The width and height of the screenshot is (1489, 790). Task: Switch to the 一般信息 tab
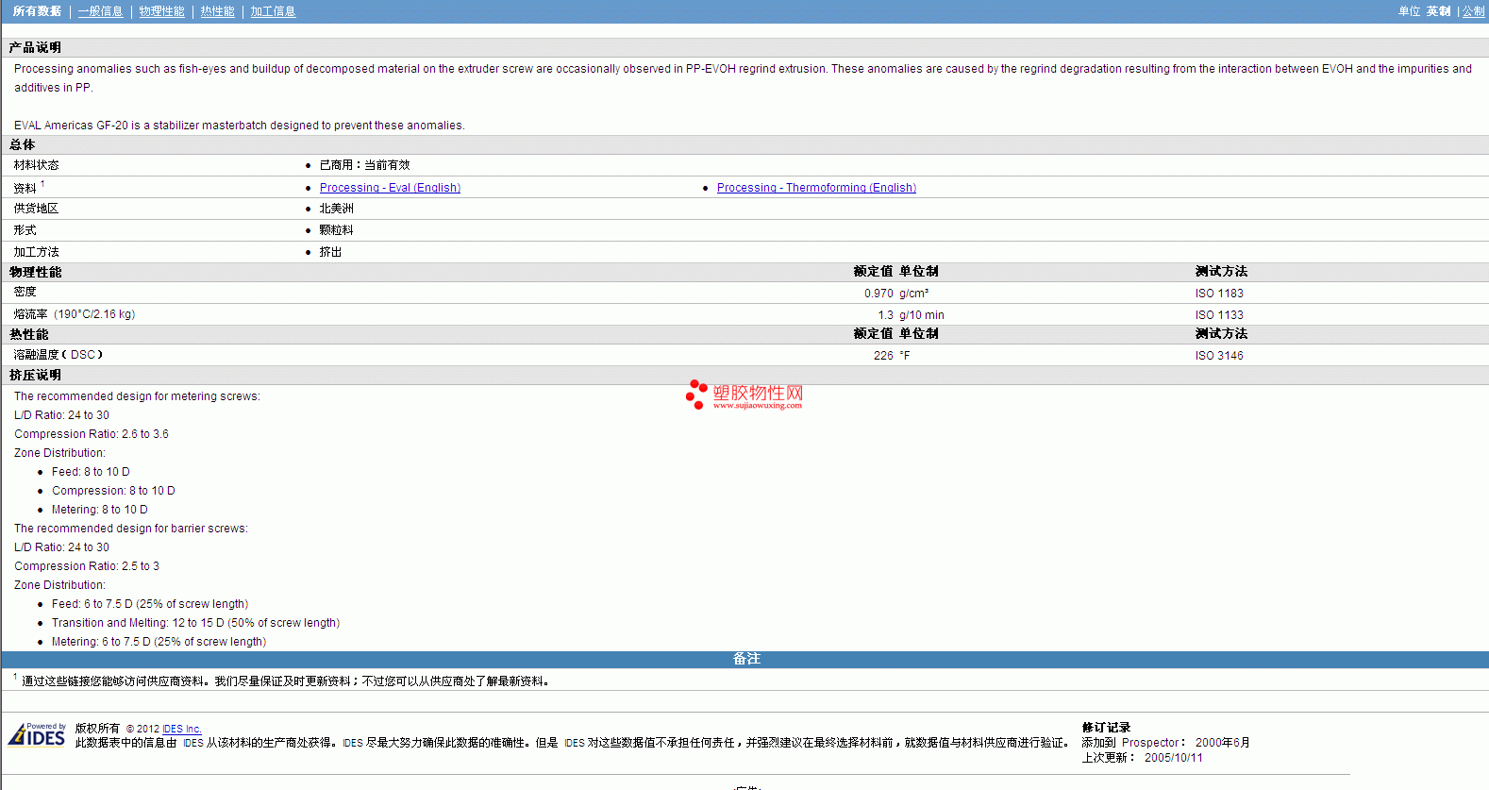(x=100, y=11)
